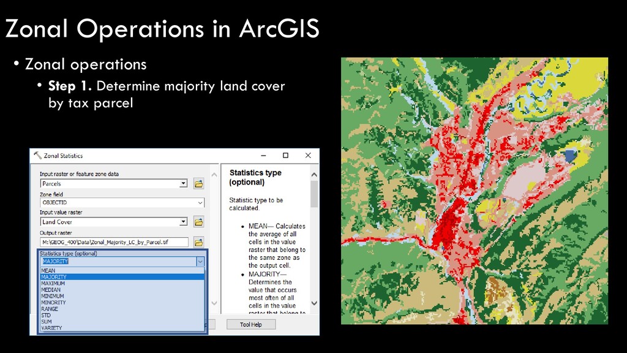Click the 'Step 1.' bullet text
This screenshot has height=353, width=627.
(x=70, y=86)
